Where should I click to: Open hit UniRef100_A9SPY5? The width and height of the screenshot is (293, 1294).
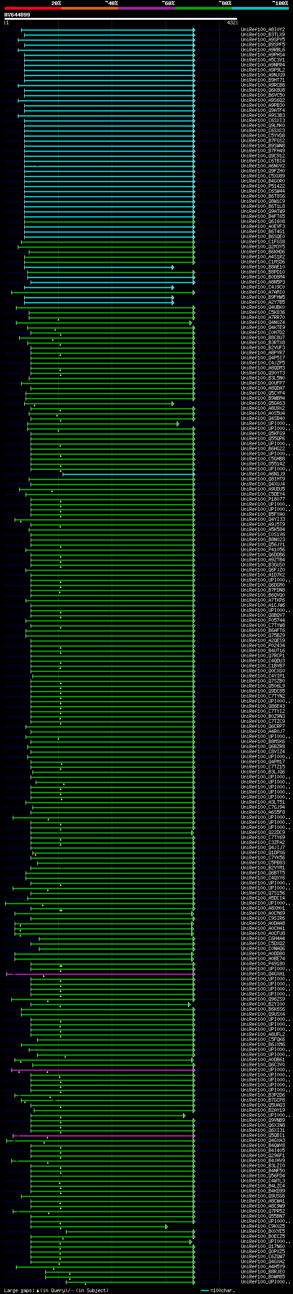(263, 39)
